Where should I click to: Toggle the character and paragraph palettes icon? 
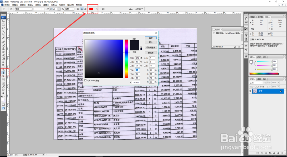point(103,9)
